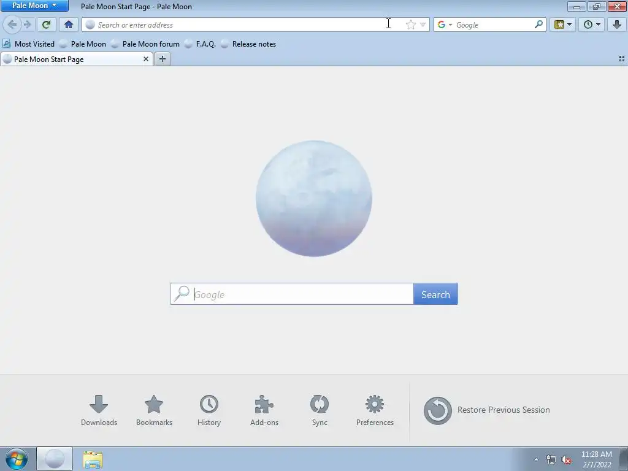The width and height of the screenshot is (628, 471).
Task: Reload the current page
Action: 46,25
